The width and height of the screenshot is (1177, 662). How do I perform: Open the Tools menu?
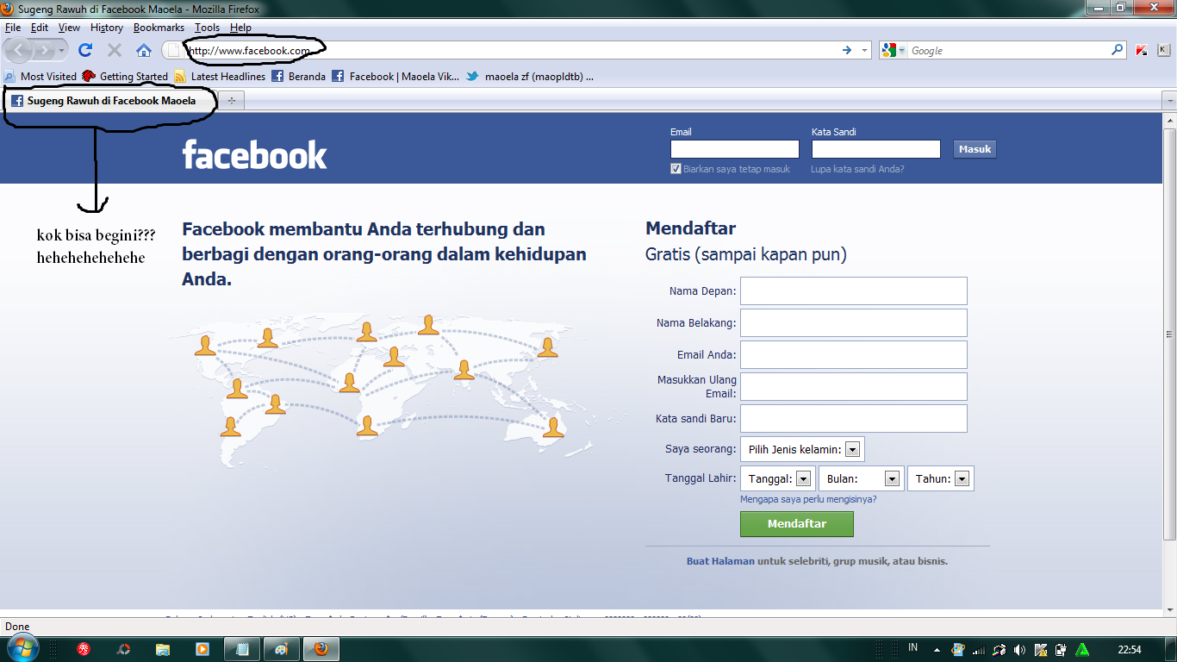point(207,28)
